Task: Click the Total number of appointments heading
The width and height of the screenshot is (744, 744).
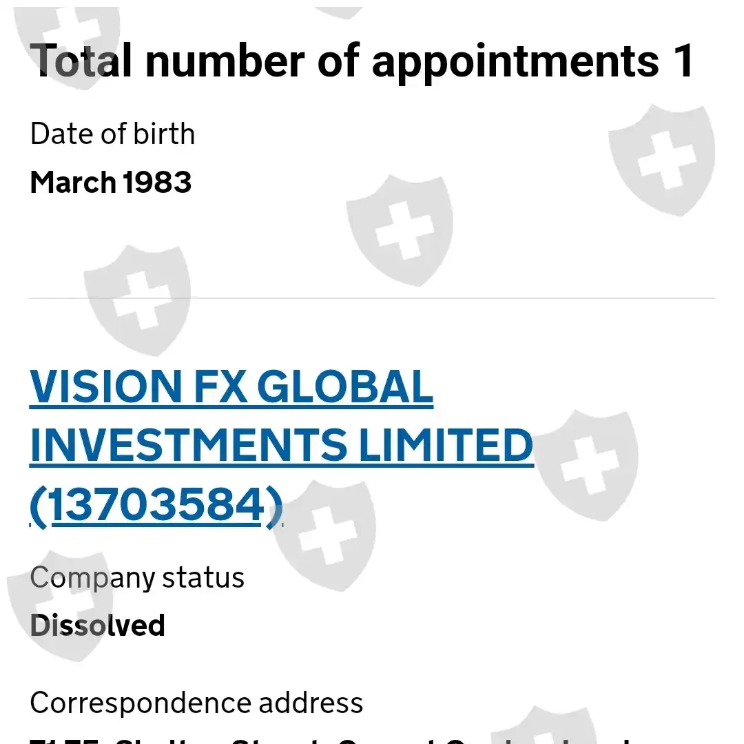Action: coord(362,61)
